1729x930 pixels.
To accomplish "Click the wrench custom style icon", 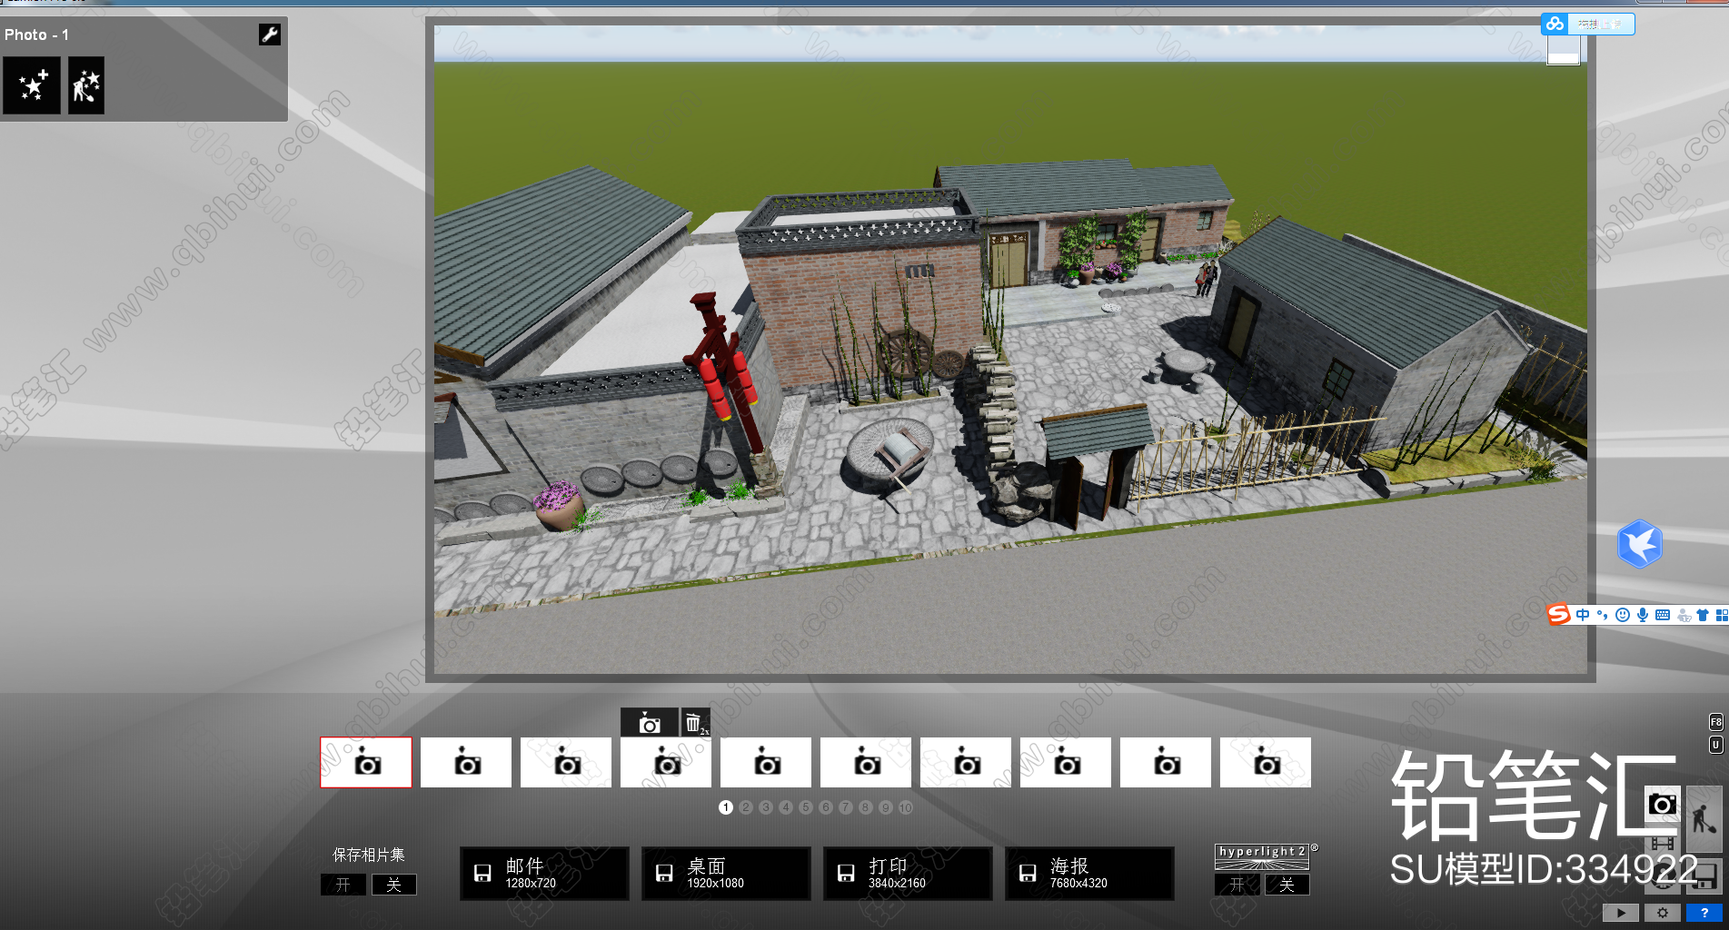I will (270, 35).
